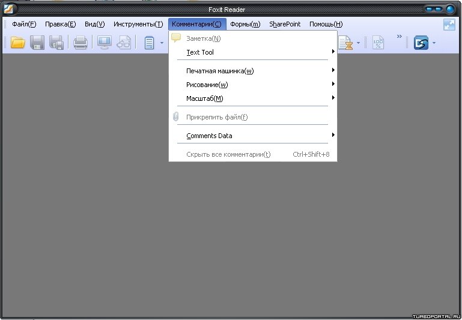
Task: Close the open Комментарии(C) menu
Action: pos(197,24)
